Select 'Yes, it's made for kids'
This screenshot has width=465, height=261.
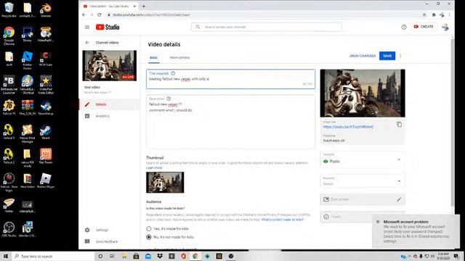click(x=149, y=229)
